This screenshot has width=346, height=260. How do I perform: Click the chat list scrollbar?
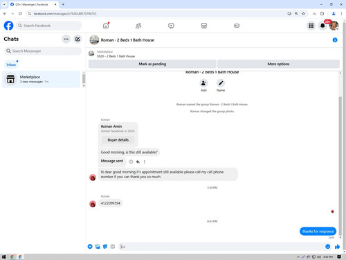84,79
